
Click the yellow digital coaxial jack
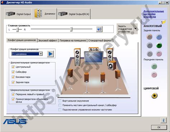[x=154, y=95]
